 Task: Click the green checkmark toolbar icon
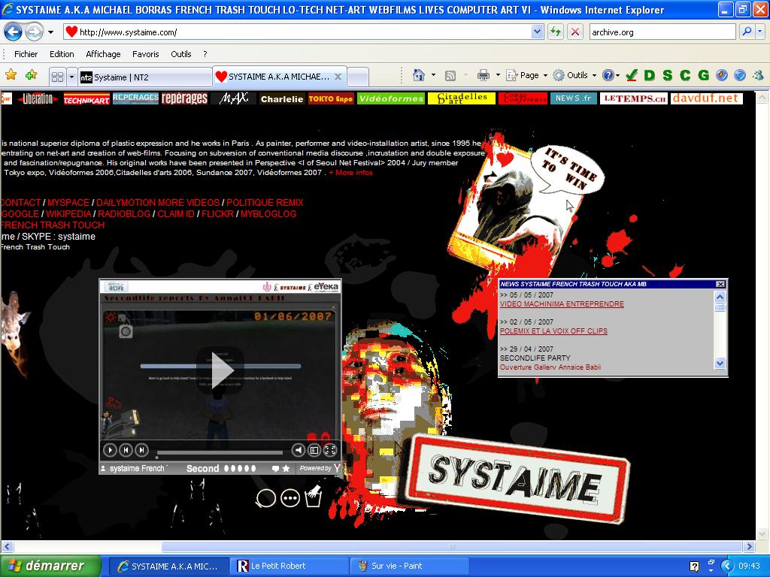pos(632,75)
